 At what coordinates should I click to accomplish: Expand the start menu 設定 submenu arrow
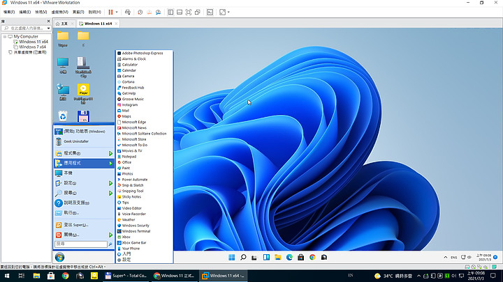pos(110,183)
